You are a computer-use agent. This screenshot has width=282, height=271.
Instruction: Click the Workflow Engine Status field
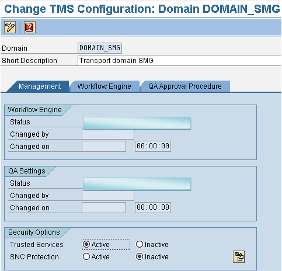tap(137, 123)
